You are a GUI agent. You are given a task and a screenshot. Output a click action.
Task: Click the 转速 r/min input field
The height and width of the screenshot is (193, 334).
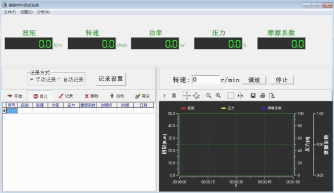(205, 80)
